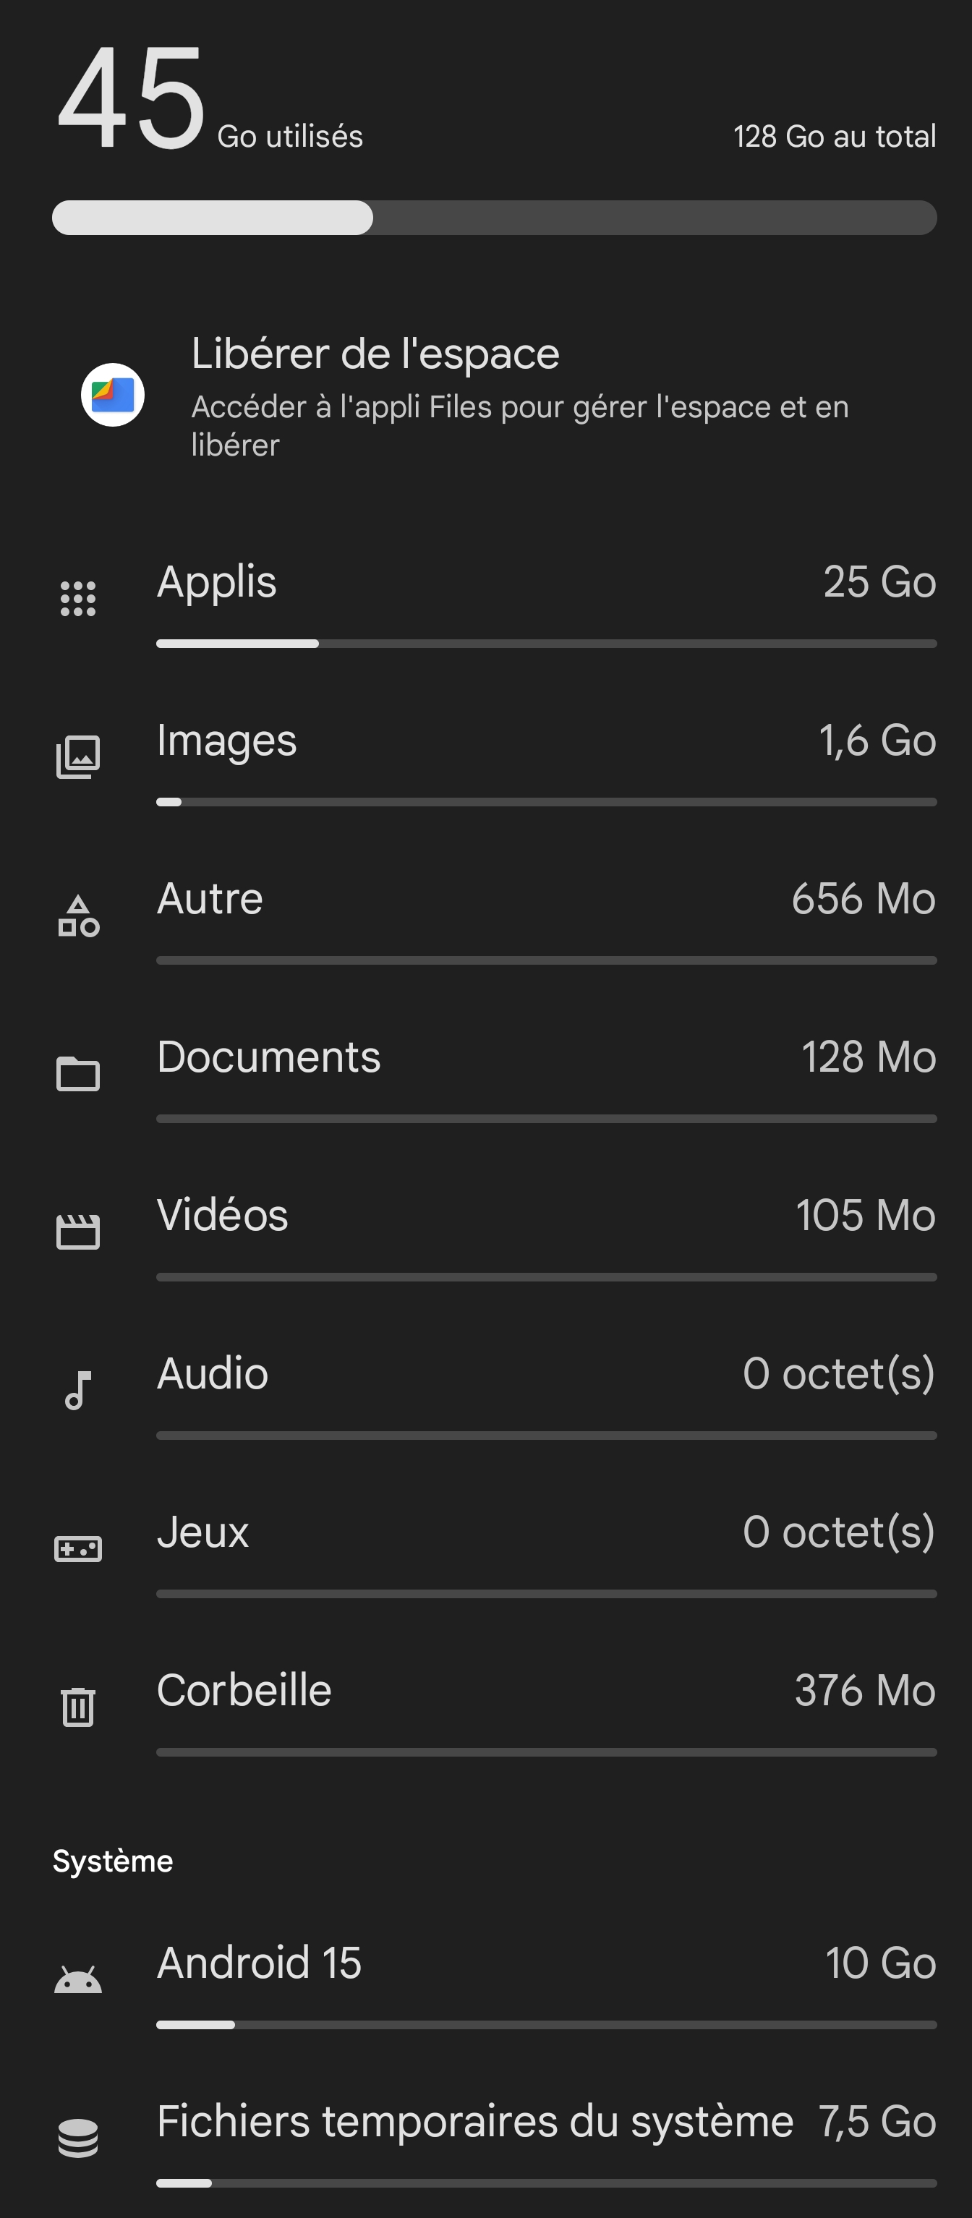972x2218 pixels.
Task: Click the Applis usage progress bar
Action: pyautogui.click(x=546, y=644)
